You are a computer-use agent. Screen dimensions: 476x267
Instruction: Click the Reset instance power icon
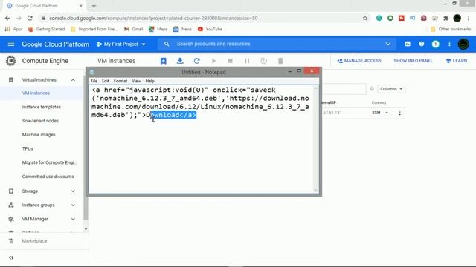(x=264, y=61)
